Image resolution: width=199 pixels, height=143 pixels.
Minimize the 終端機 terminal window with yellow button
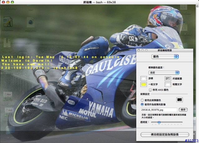pos(8,2)
